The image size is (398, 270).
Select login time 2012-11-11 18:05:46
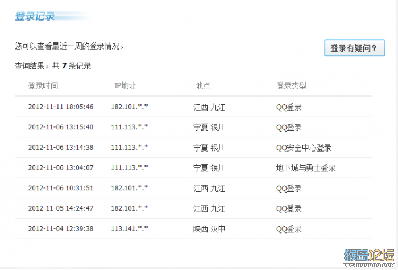click(x=61, y=107)
